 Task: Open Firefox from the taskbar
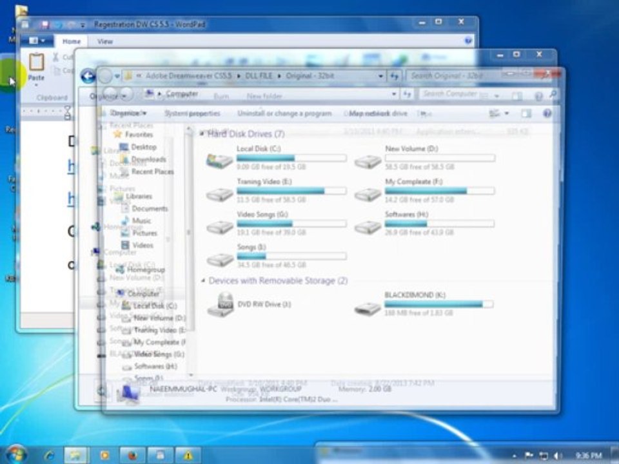point(132,456)
